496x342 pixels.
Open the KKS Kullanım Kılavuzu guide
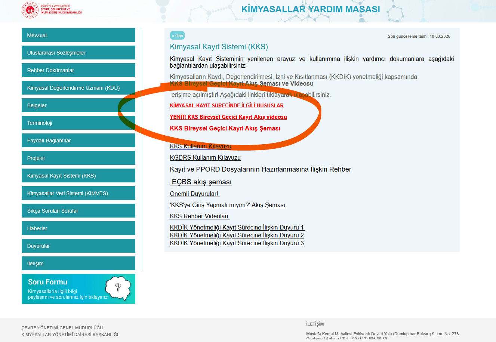[x=201, y=146]
